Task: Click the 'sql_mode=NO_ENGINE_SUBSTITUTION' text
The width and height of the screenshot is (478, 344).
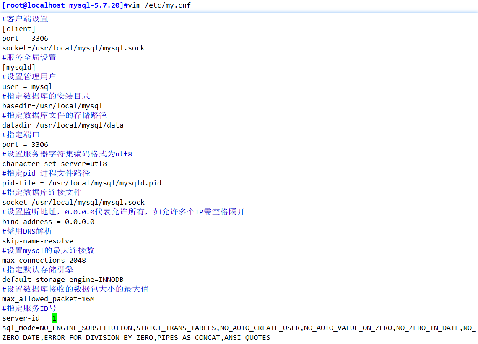Action: pos(67,328)
